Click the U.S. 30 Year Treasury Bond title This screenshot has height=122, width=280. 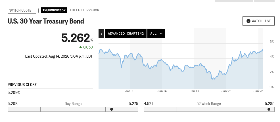[46, 21]
